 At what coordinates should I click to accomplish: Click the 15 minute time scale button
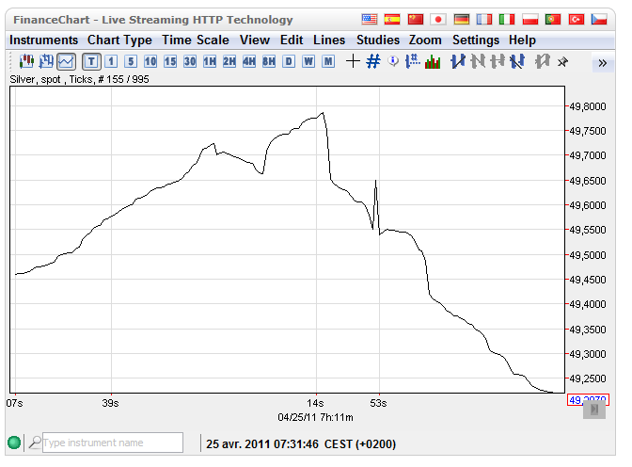point(170,62)
